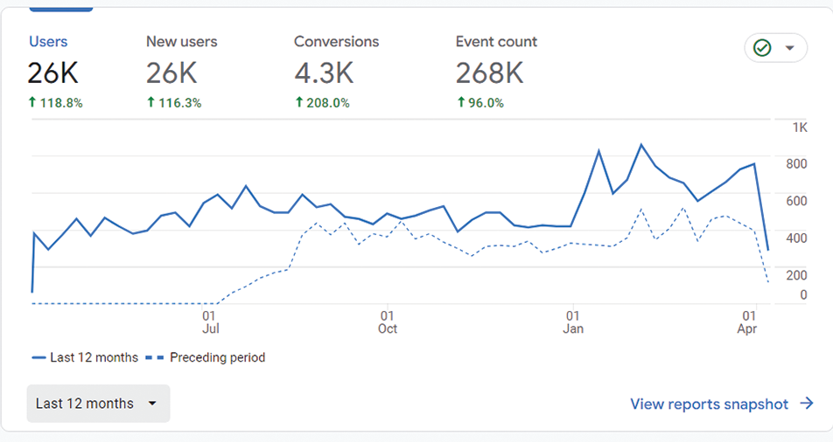The image size is (833, 442).
Task: Click the 01 Oct marker on the time axis
Action: [x=387, y=321]
